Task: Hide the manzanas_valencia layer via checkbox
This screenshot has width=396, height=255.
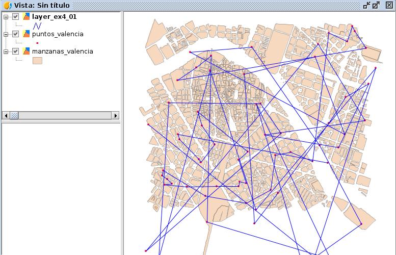Action: coord(16,51)
